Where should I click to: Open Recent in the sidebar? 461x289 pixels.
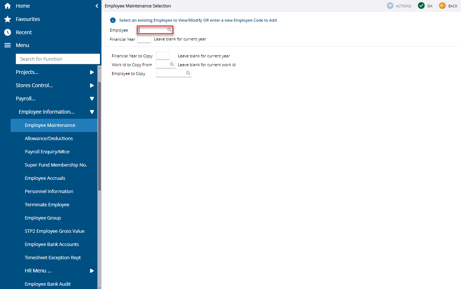coord(24,32)
